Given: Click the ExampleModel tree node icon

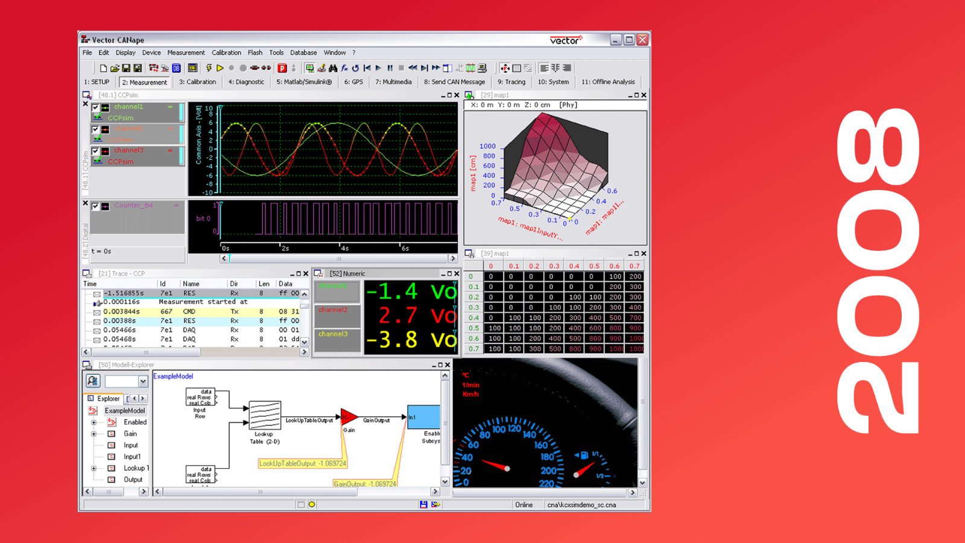Looking at the screenshot, I should (93, 411).
